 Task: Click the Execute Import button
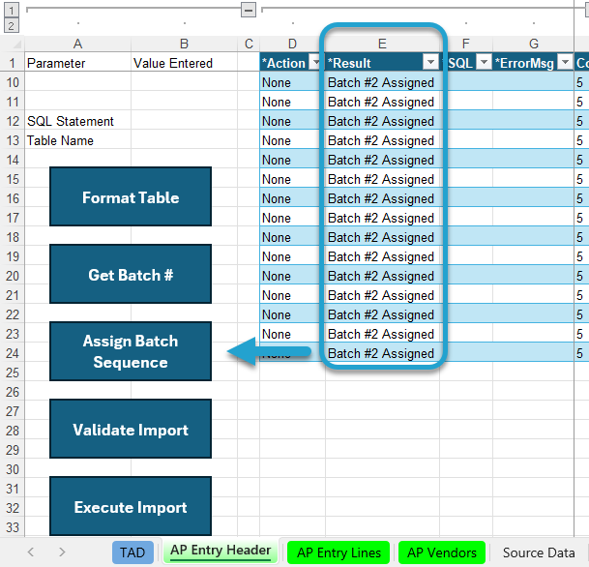131,506
